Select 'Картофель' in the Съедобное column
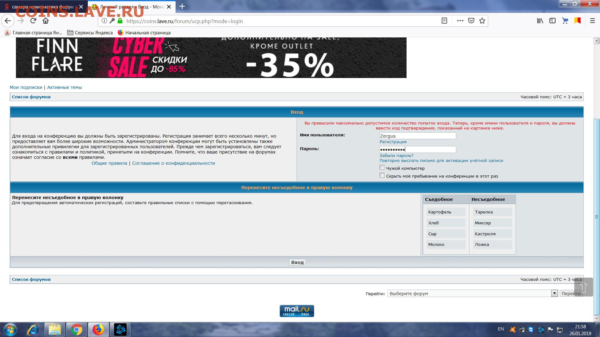Screen dimensions: 600x337 [x=446, y=212]
